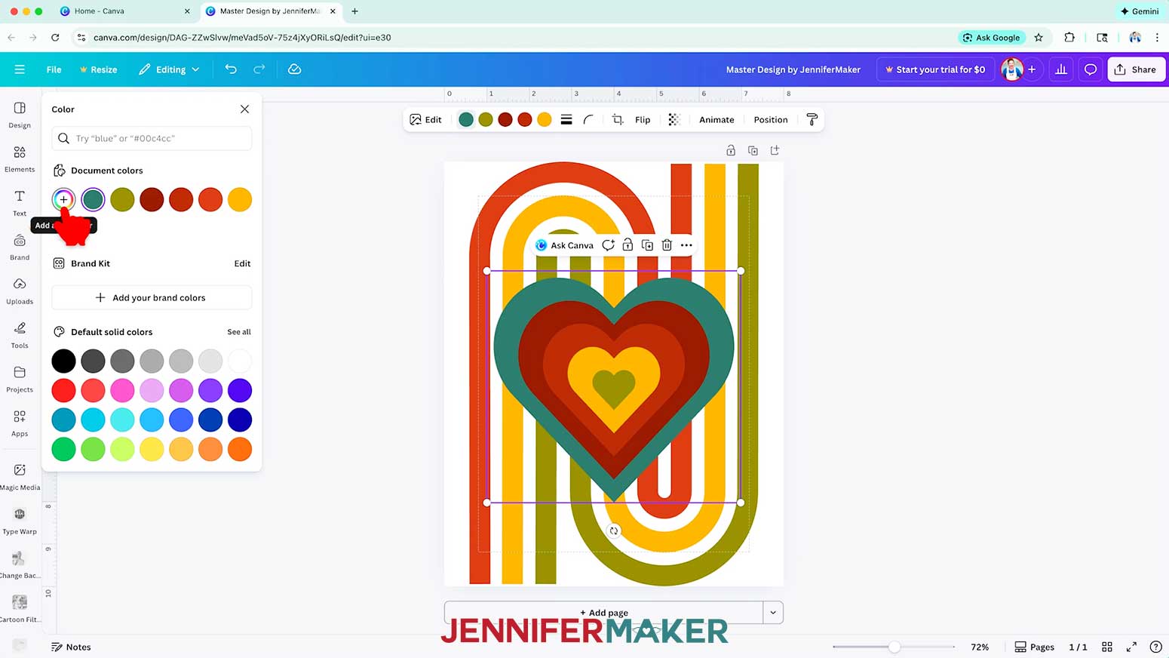Open Gemini in browser corner
The height and width of the screenshot is (658, 1169).
(1140, 11)
